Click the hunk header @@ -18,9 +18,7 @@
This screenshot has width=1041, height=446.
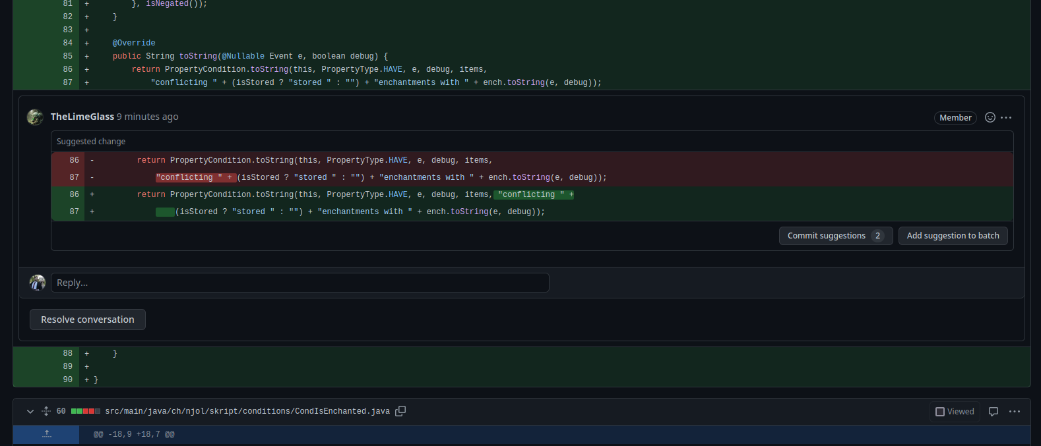(134, 434)
